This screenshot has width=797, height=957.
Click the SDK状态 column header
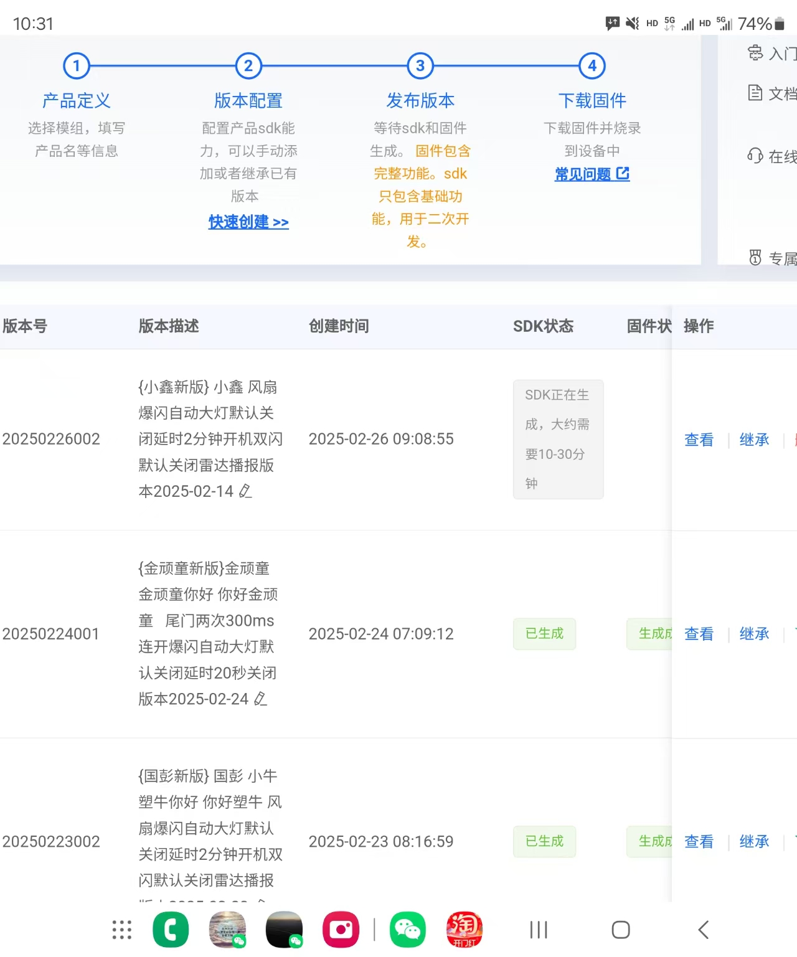point(543,326)
